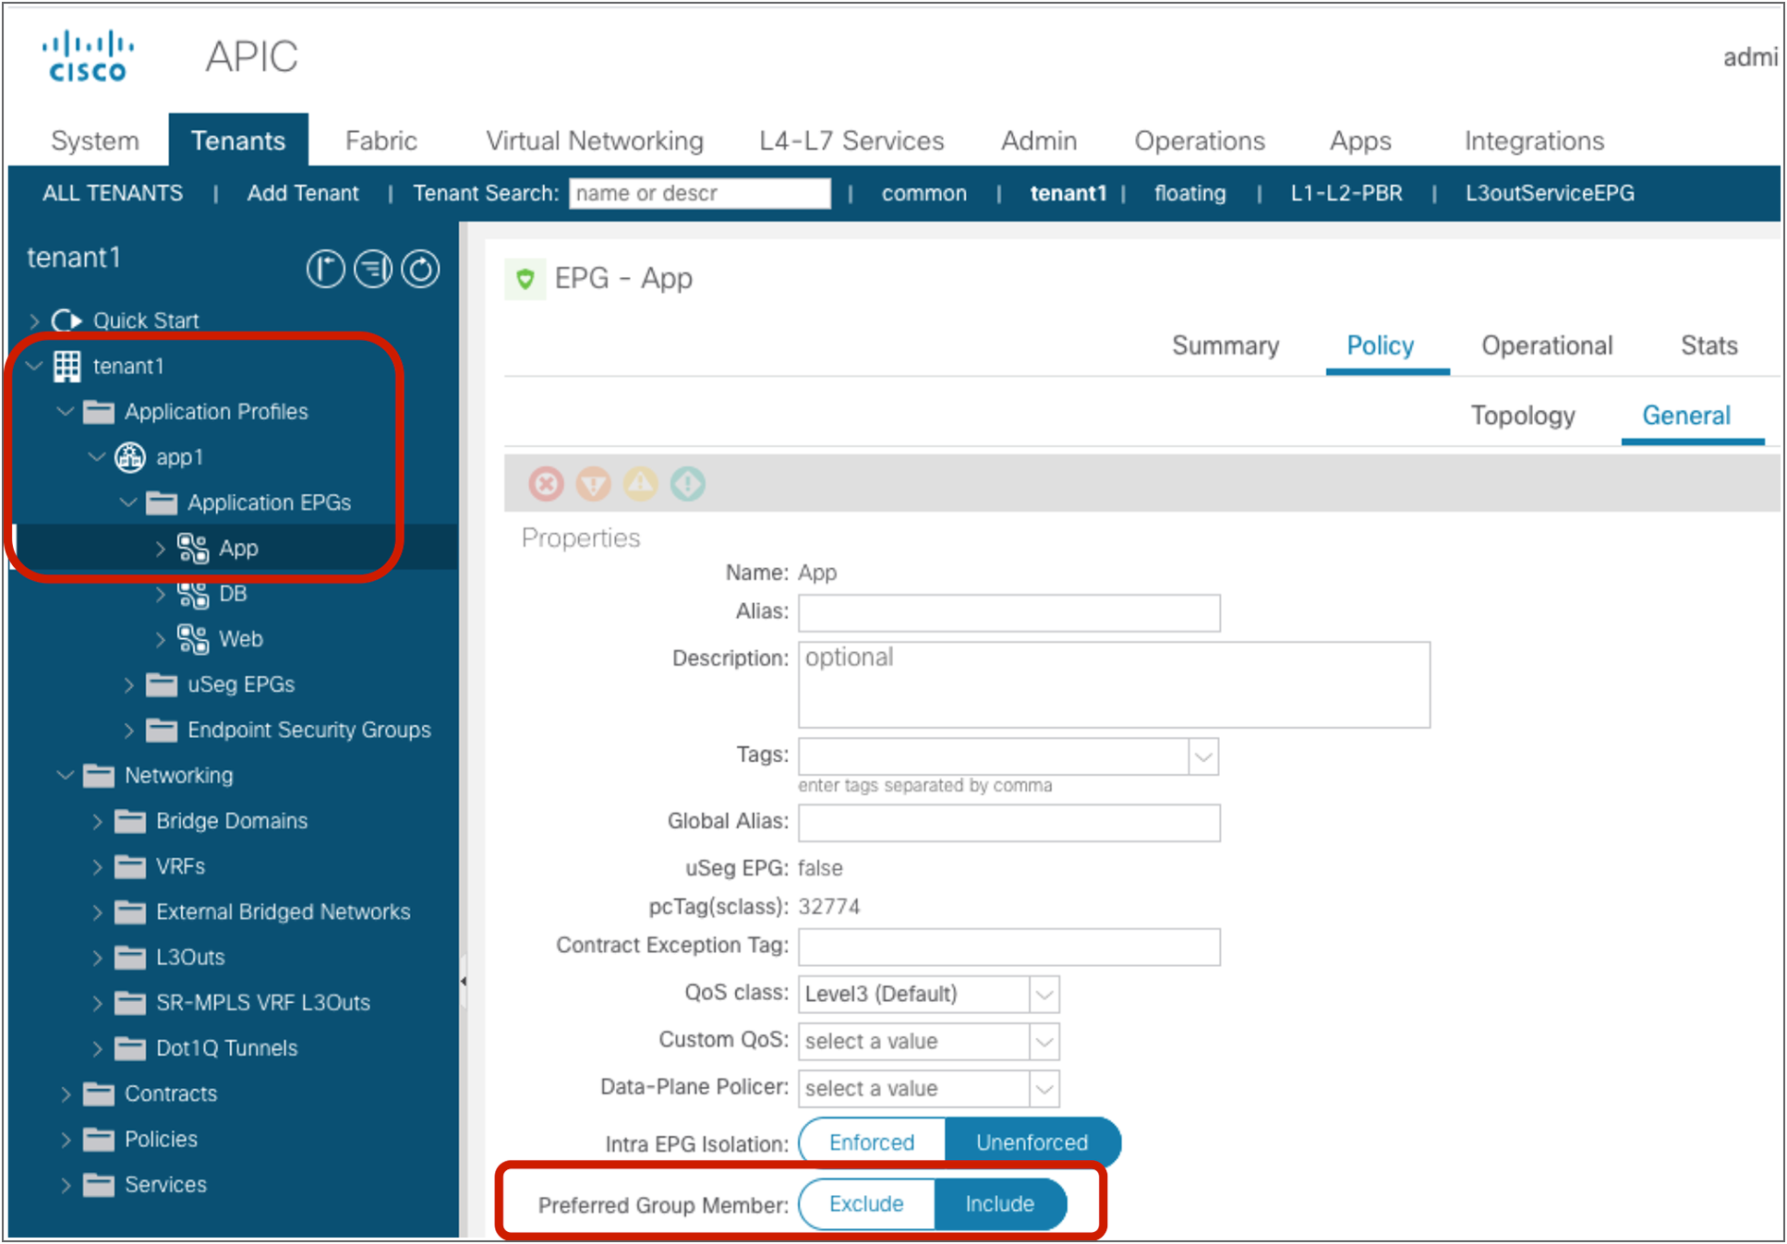Click the Application Profiles folder icon
Viewport: 1787px width, 1244px height.
(x=99, y=411)
